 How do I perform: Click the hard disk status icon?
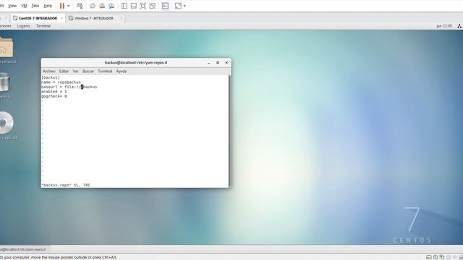[429, 257]
